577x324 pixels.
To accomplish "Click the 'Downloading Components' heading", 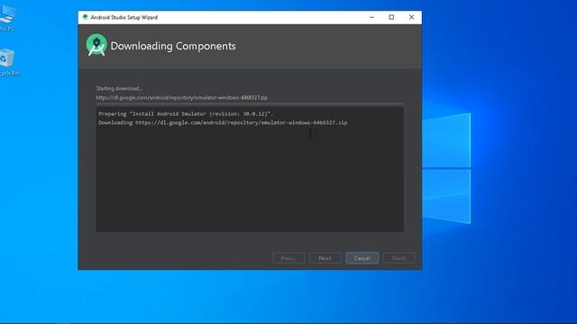I will [173, 46].
